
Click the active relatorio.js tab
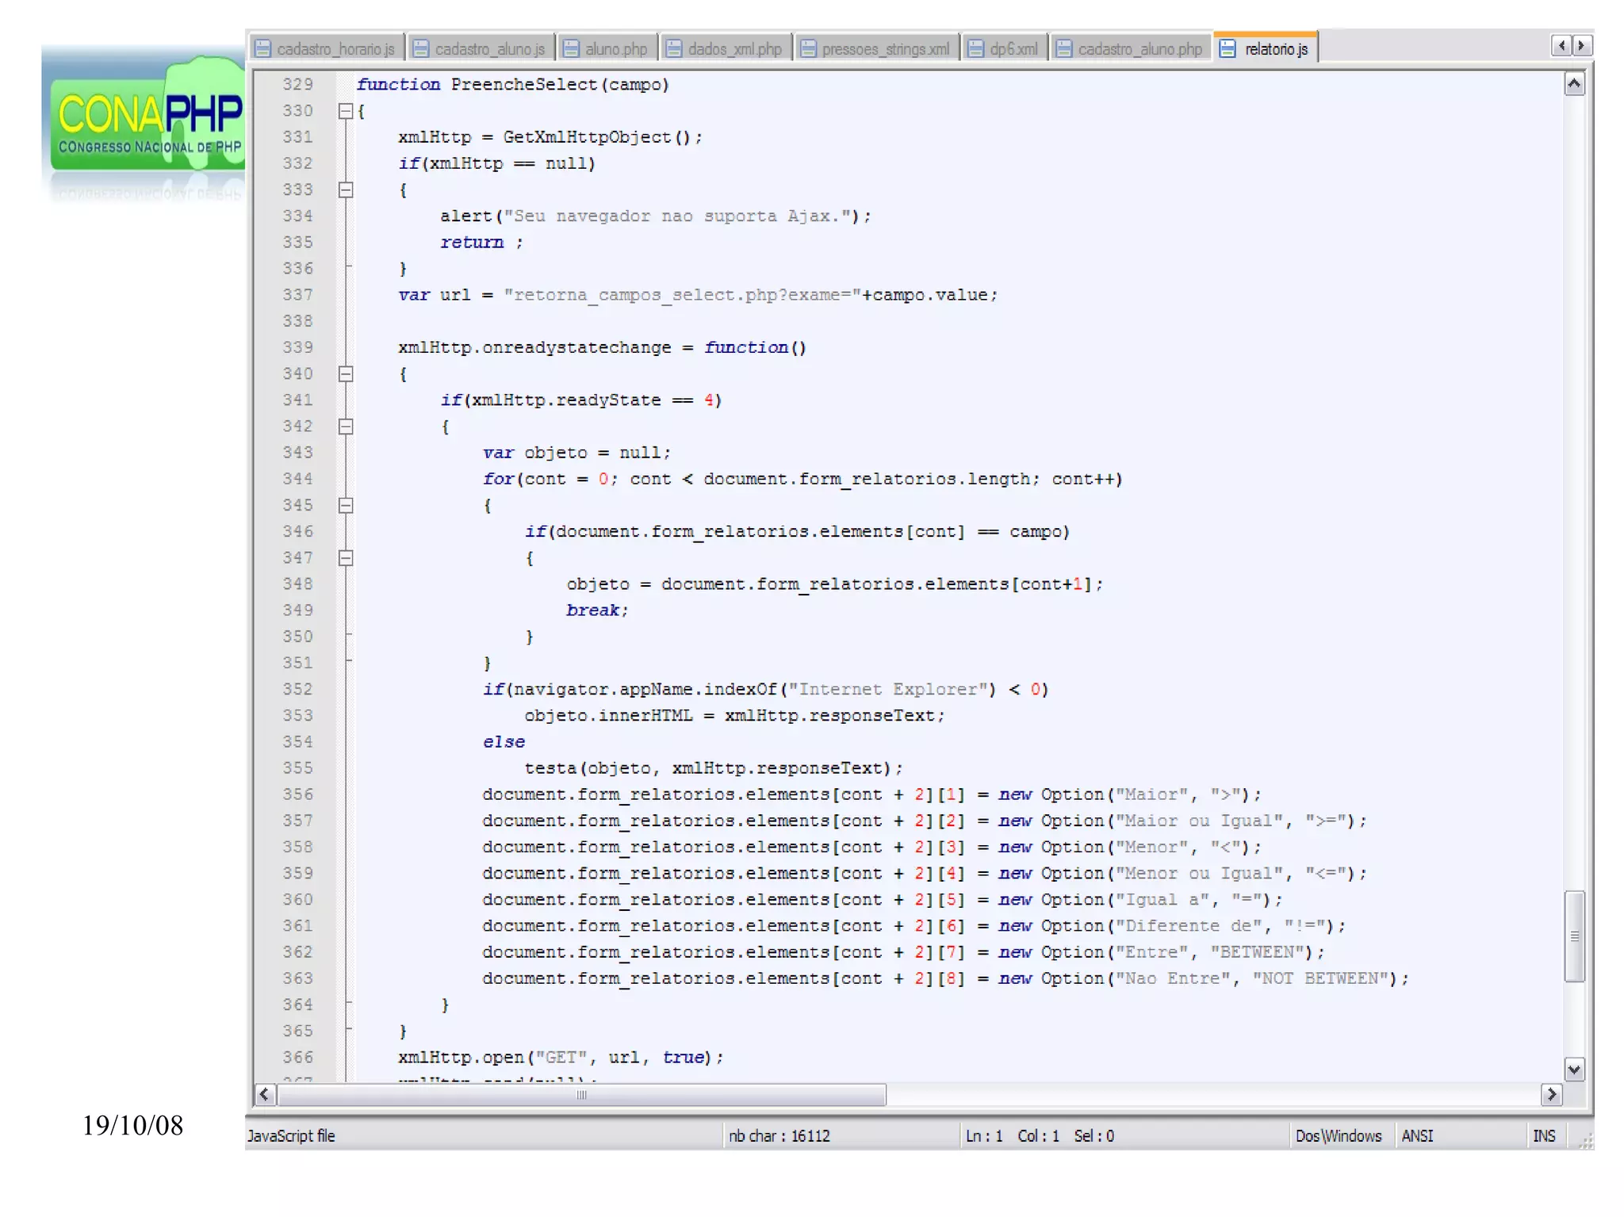point(1266,48)
